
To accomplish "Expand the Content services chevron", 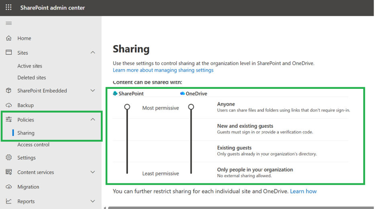I will coord(93,172).
